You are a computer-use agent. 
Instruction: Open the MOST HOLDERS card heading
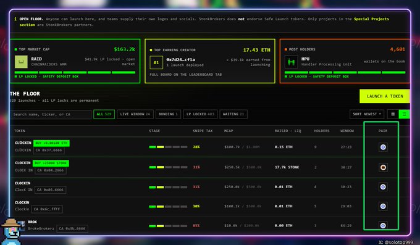coord(302,49)
